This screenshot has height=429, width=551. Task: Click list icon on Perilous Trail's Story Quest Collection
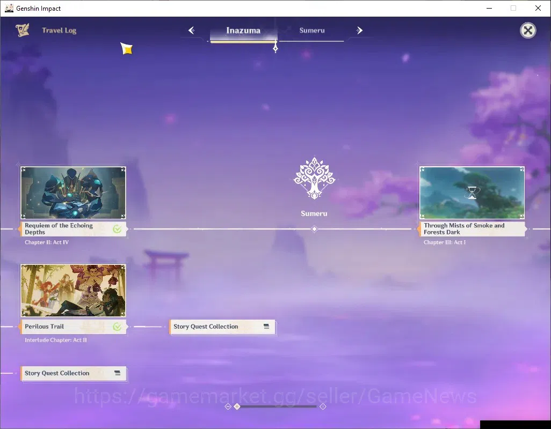coord(266,326)
